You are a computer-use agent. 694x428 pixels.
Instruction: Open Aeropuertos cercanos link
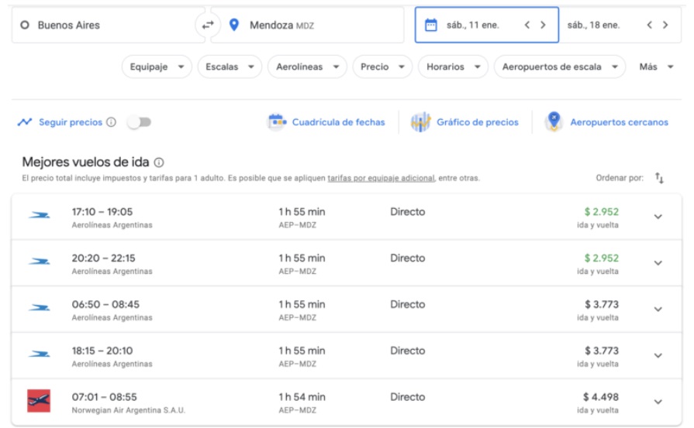click(x=606, y=122)
